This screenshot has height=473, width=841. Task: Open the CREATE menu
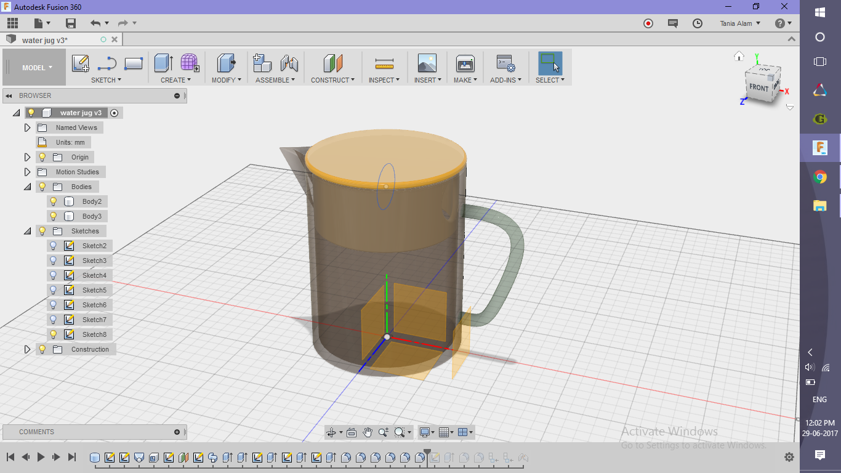175,80
